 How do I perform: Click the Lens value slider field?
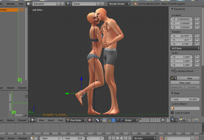[x=185, y=99]
